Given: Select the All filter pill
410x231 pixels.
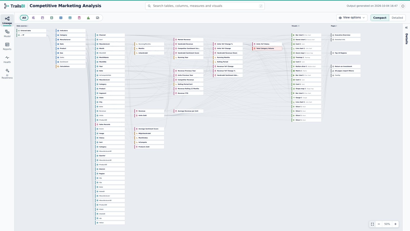Looking at the screenshot, I should tap(24, 18).
